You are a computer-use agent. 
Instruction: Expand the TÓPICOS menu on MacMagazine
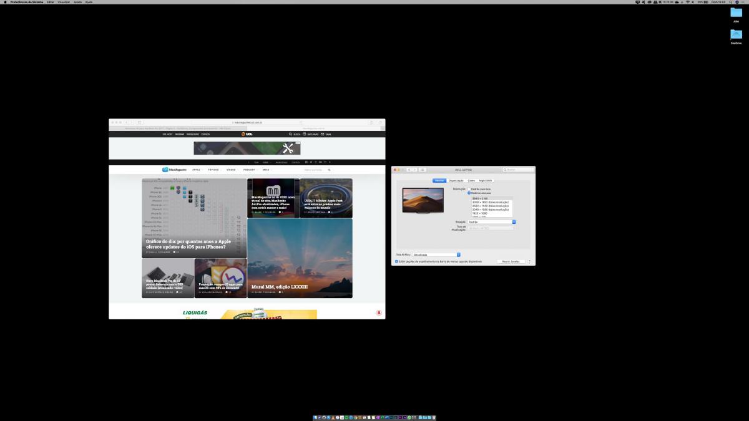point(214,170)
